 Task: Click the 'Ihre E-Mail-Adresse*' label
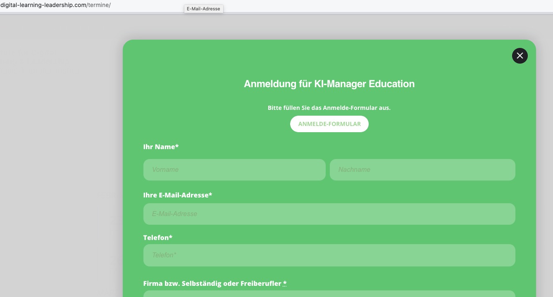177,195
